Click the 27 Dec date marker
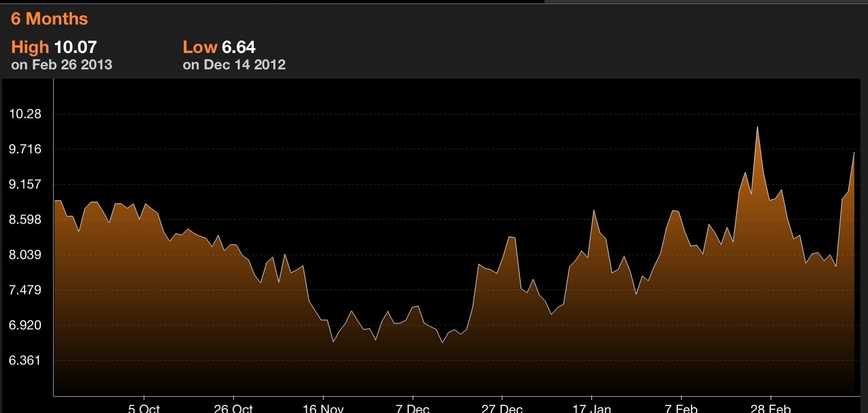 (x=502, y=408)
